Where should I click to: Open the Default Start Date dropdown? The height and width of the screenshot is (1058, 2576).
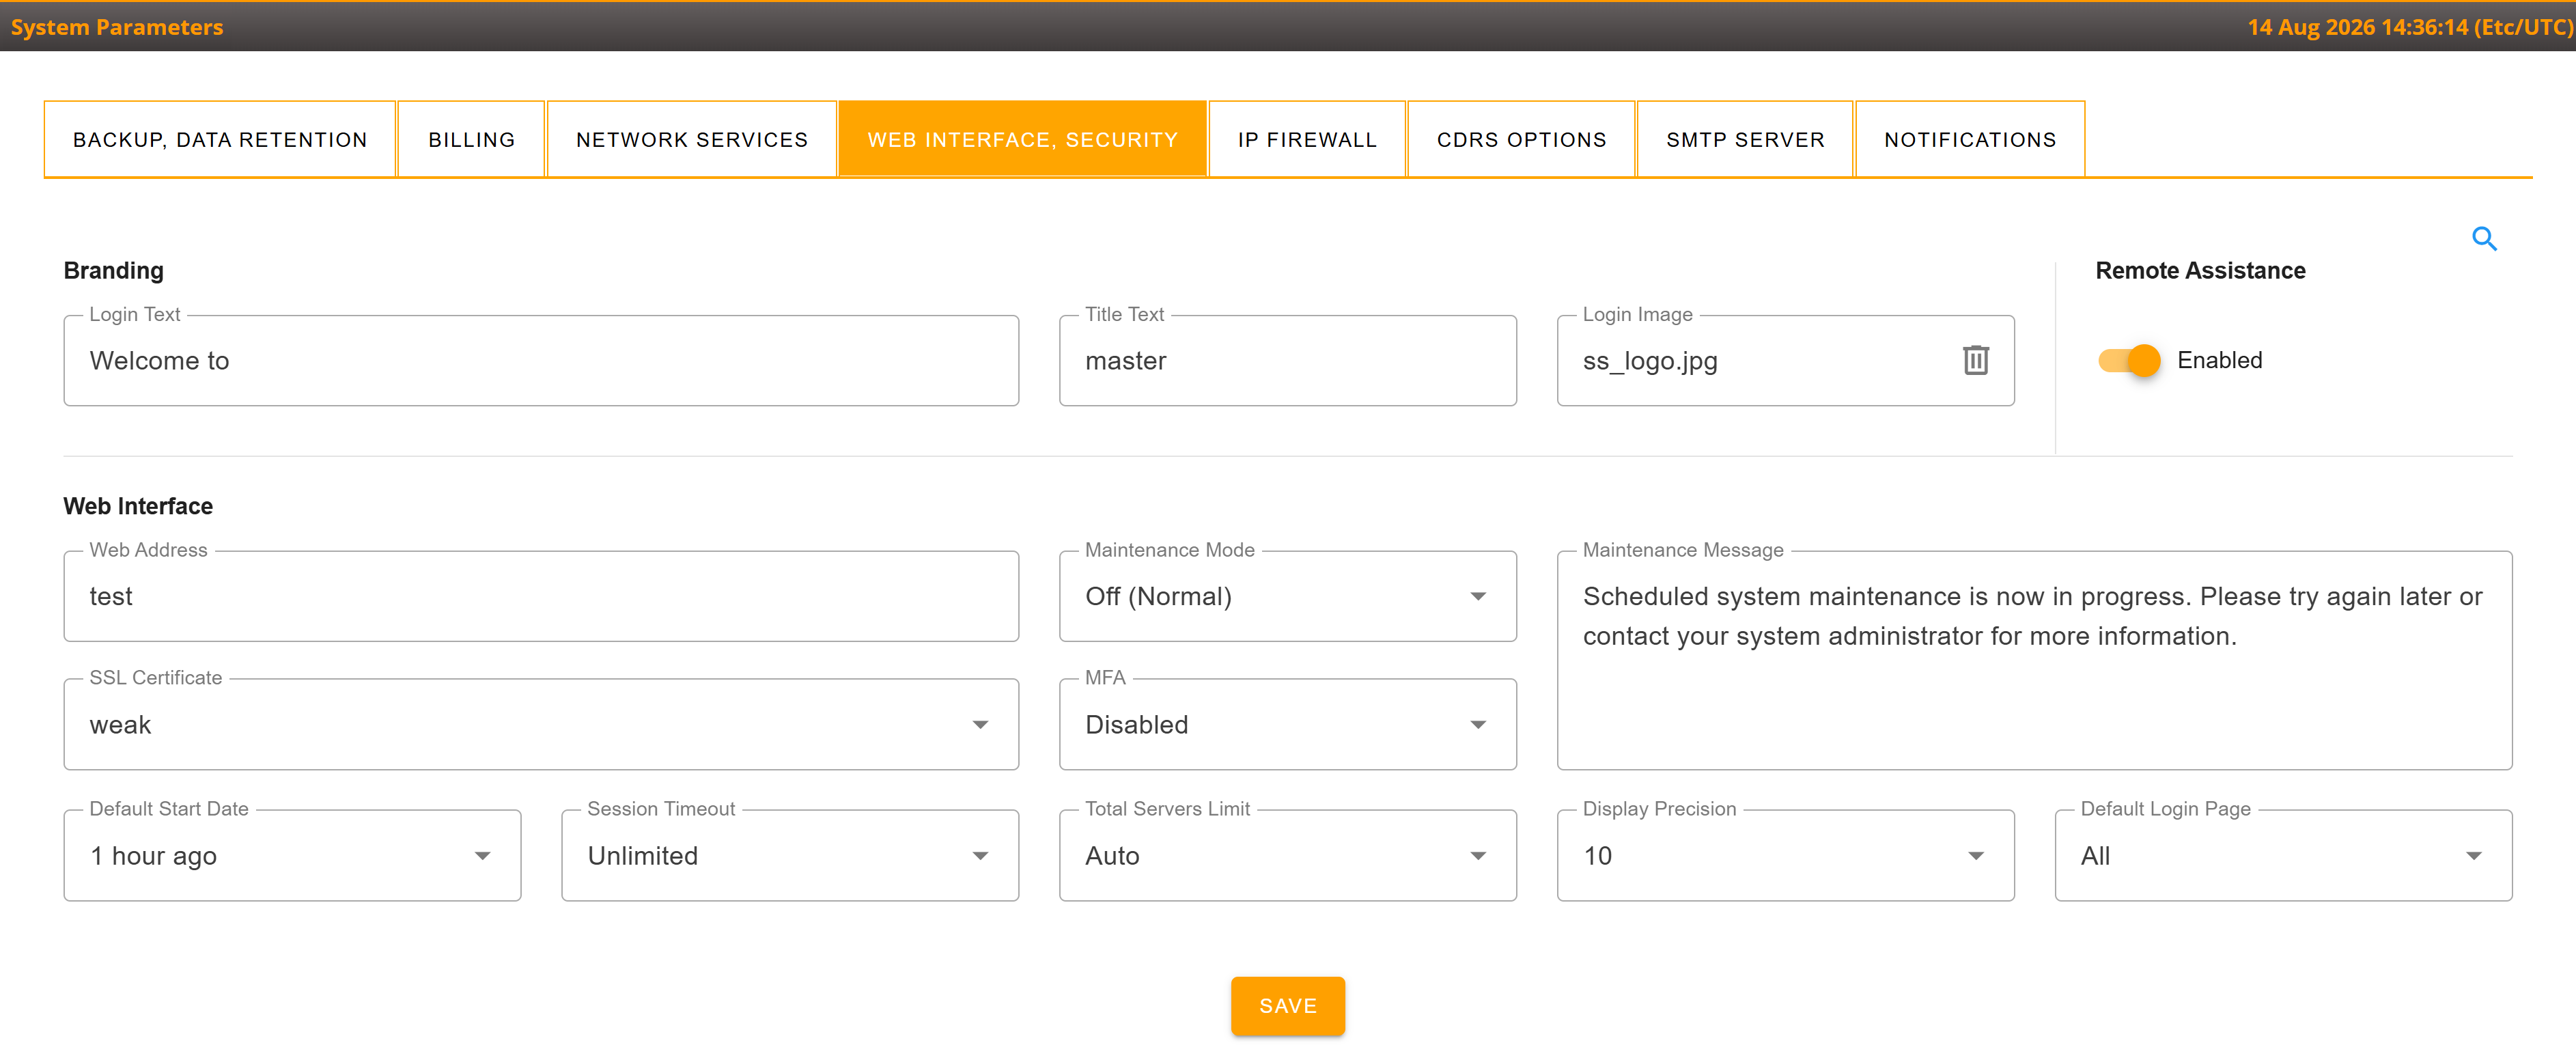(292, 855)
